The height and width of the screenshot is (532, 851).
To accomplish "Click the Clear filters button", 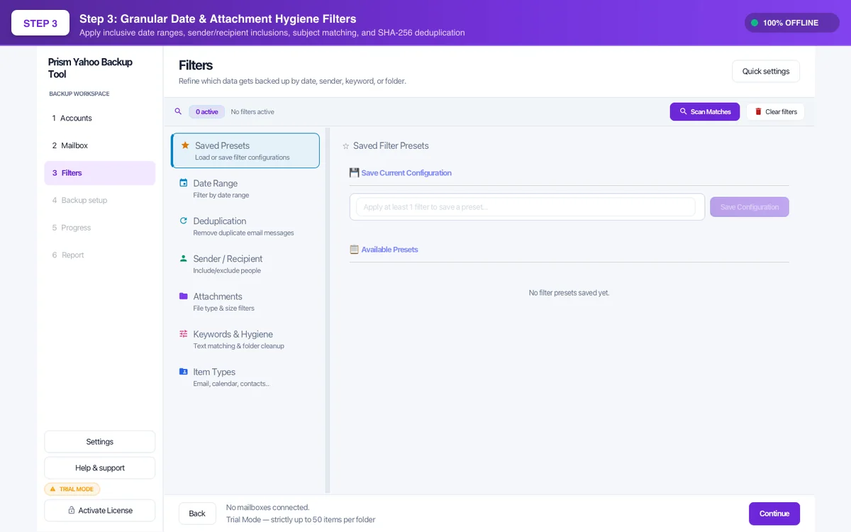I will [x=775, y=111].
